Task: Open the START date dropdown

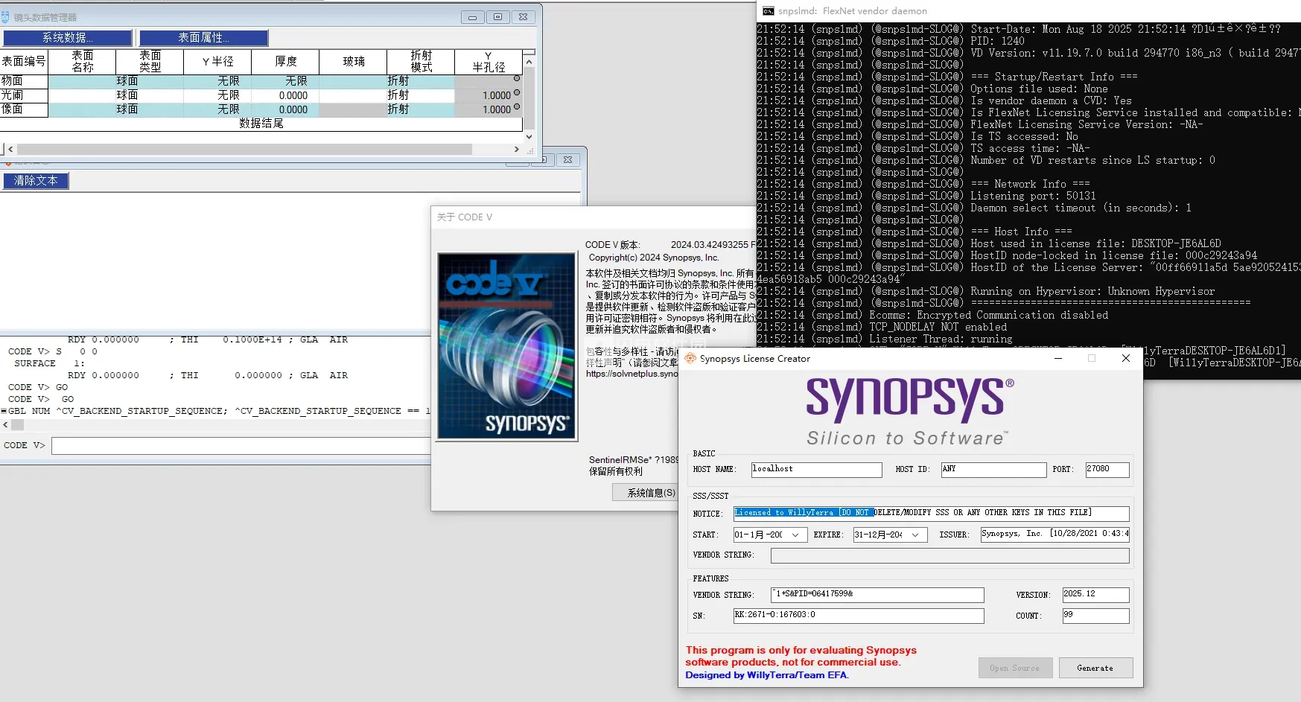Action: click(x=795, y=535)
